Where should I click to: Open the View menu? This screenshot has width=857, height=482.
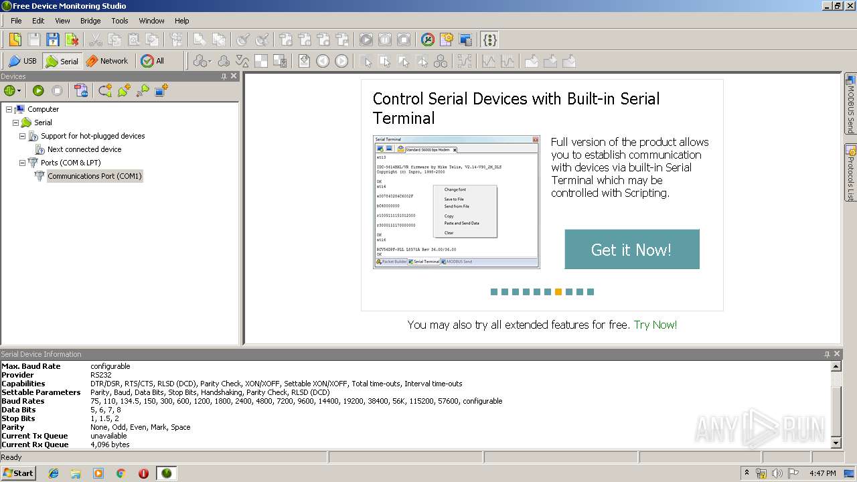point(62,21)
